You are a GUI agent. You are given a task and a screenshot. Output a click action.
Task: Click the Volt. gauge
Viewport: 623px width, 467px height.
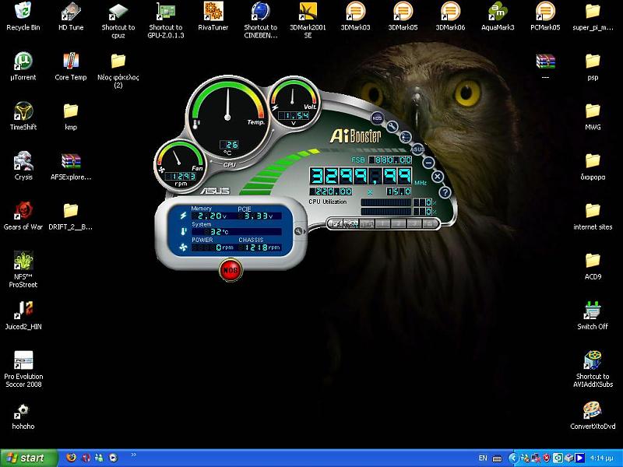pos(294,103)
